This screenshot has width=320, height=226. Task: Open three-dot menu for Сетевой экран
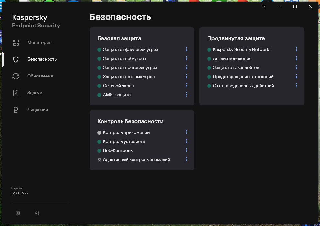coord(186,85)
